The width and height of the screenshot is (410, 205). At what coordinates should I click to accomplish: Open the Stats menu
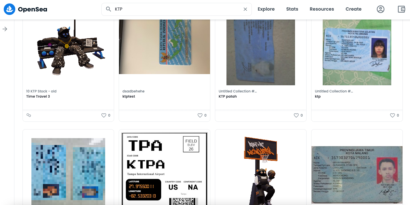[x=292, y=9]
